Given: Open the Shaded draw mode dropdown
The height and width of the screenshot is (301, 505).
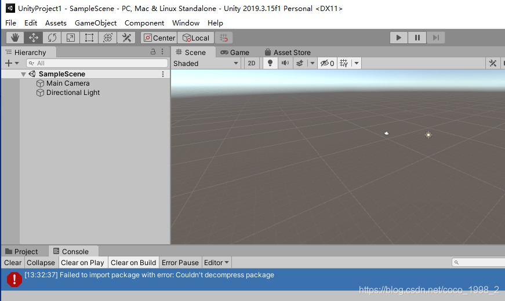Looking at the screenshot, I should tap(206, 63).
